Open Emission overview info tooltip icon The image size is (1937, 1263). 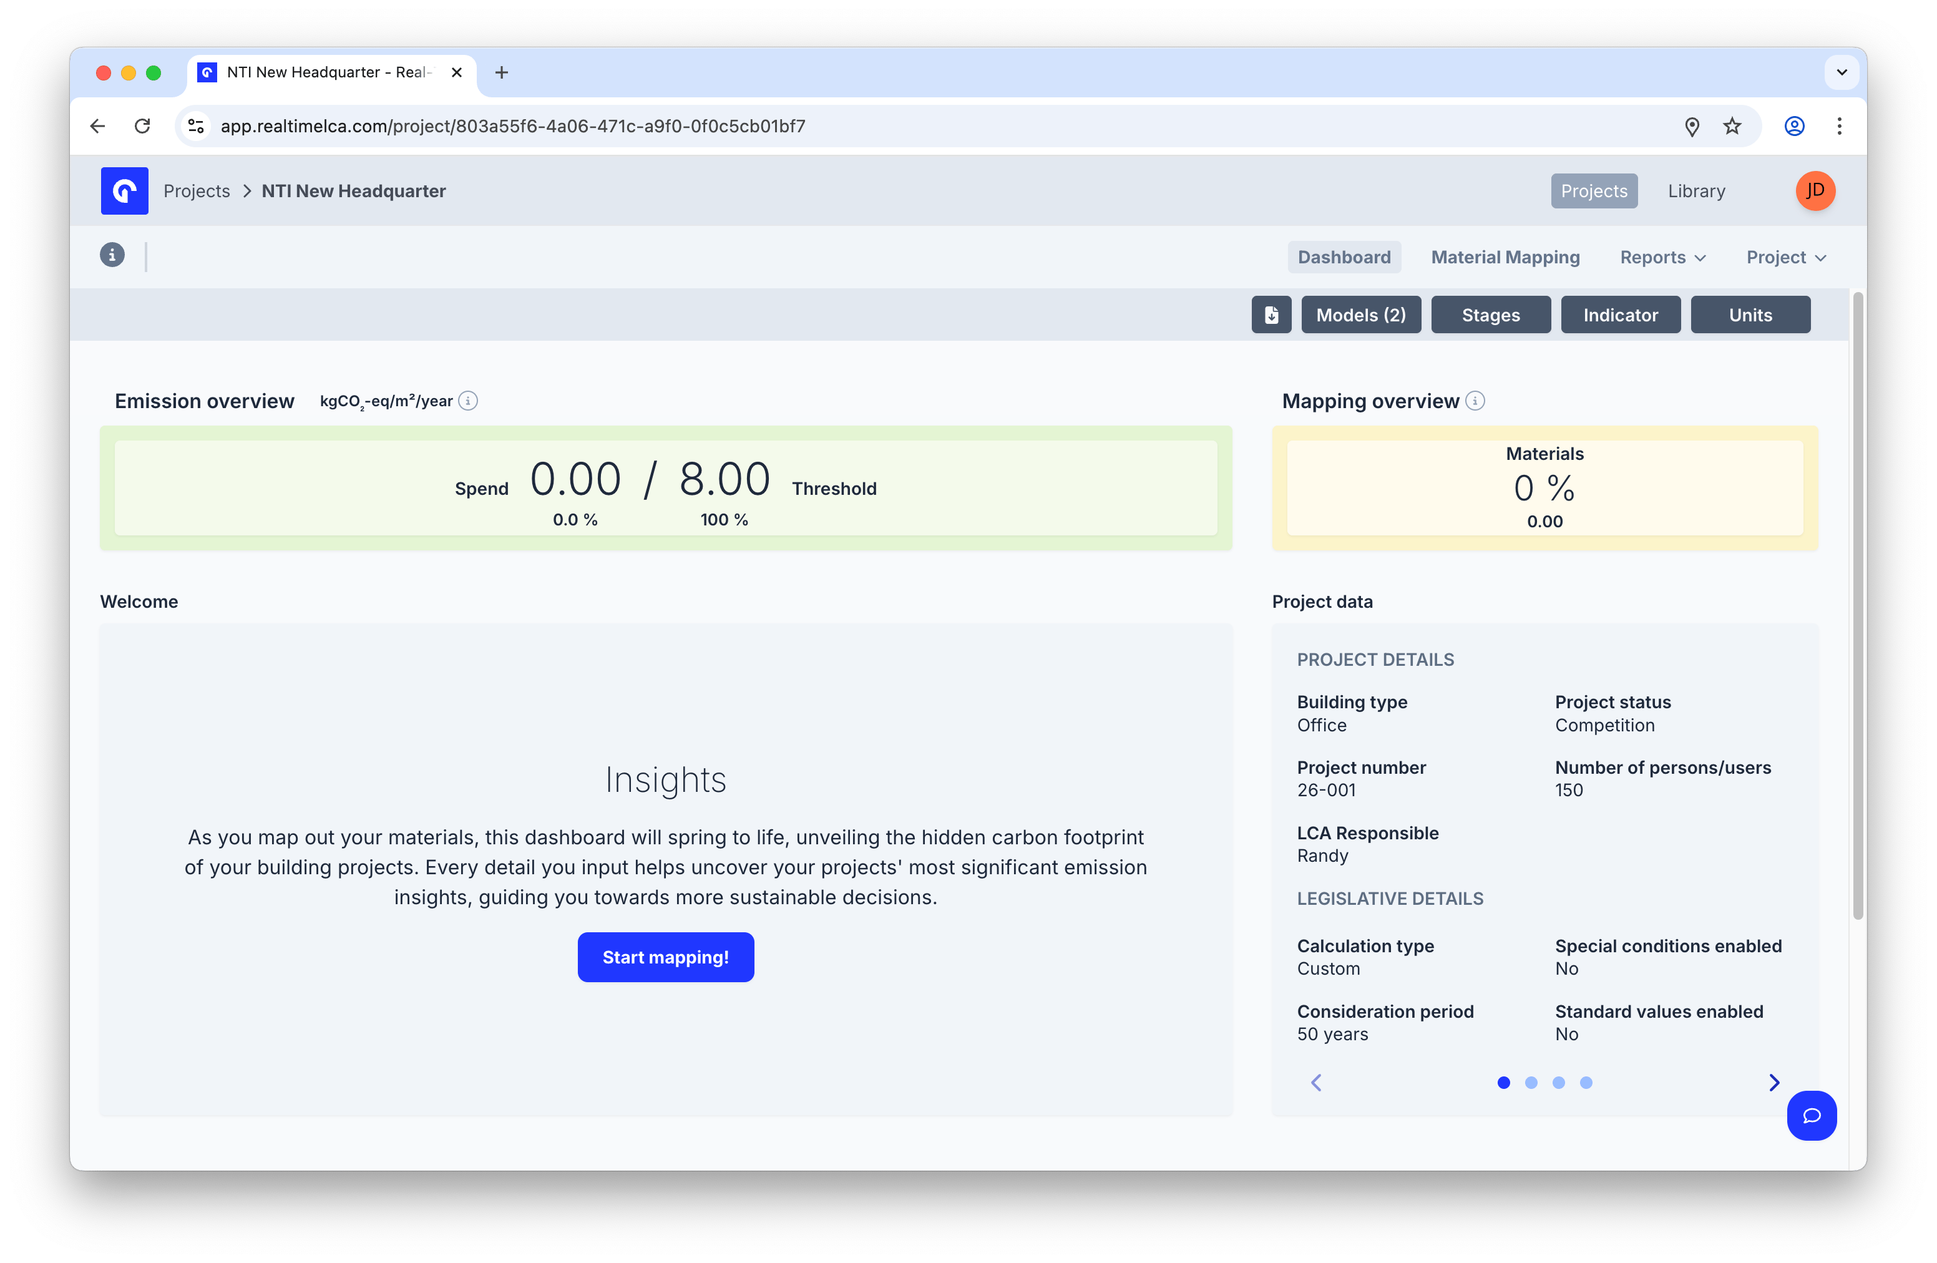(x=468, y=401)
